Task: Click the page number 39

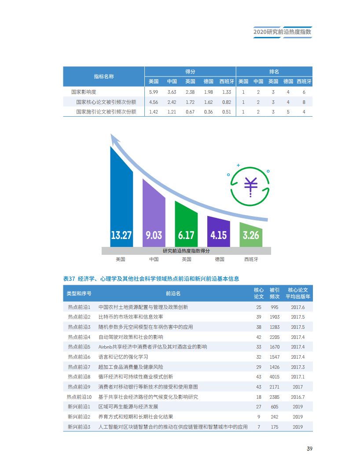Action: 309,449
